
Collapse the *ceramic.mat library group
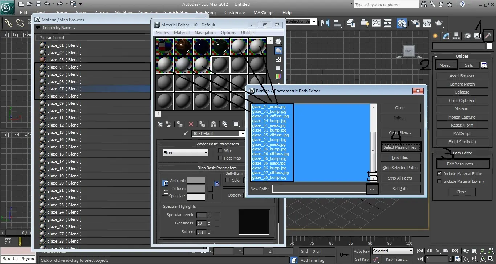[x=37, y=38]
